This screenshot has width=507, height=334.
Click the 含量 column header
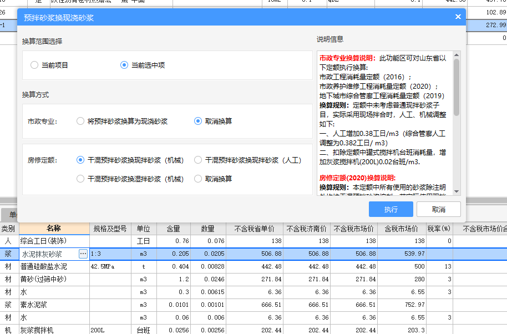pos(174,229)
